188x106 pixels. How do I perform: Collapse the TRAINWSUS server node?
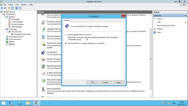click(x=2, y=14)
